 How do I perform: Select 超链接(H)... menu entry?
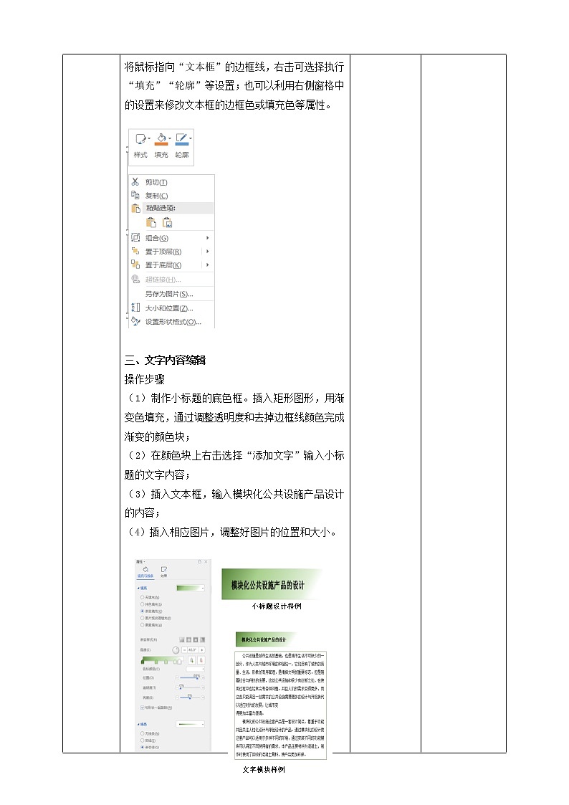[163, 280]
